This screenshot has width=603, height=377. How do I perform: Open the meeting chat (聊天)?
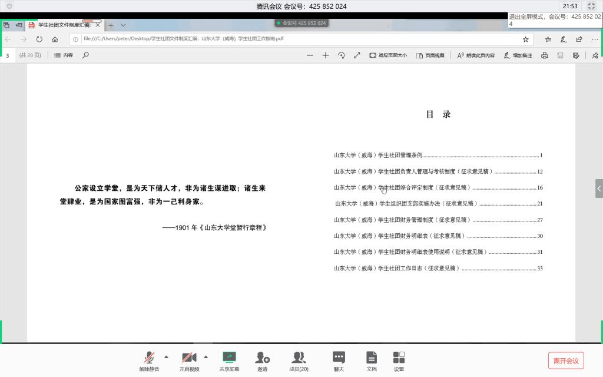(339, 361)
